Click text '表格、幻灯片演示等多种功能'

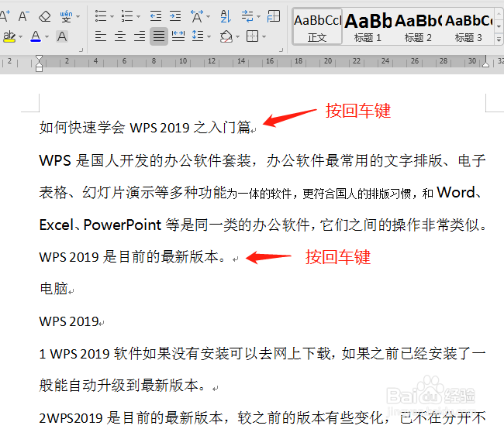[133, 192]
